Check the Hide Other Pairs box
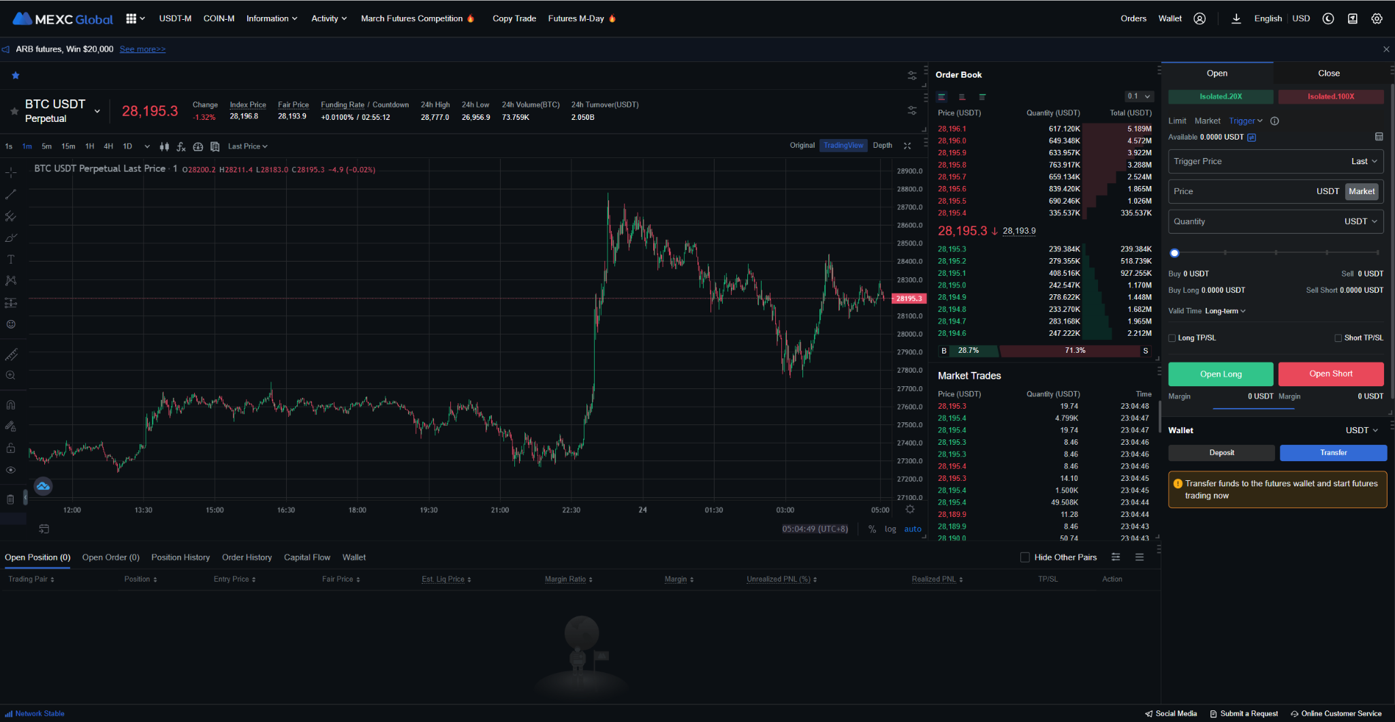Screen dimensions: 1395x722 pyautogui.click(x=1025, y=557)
